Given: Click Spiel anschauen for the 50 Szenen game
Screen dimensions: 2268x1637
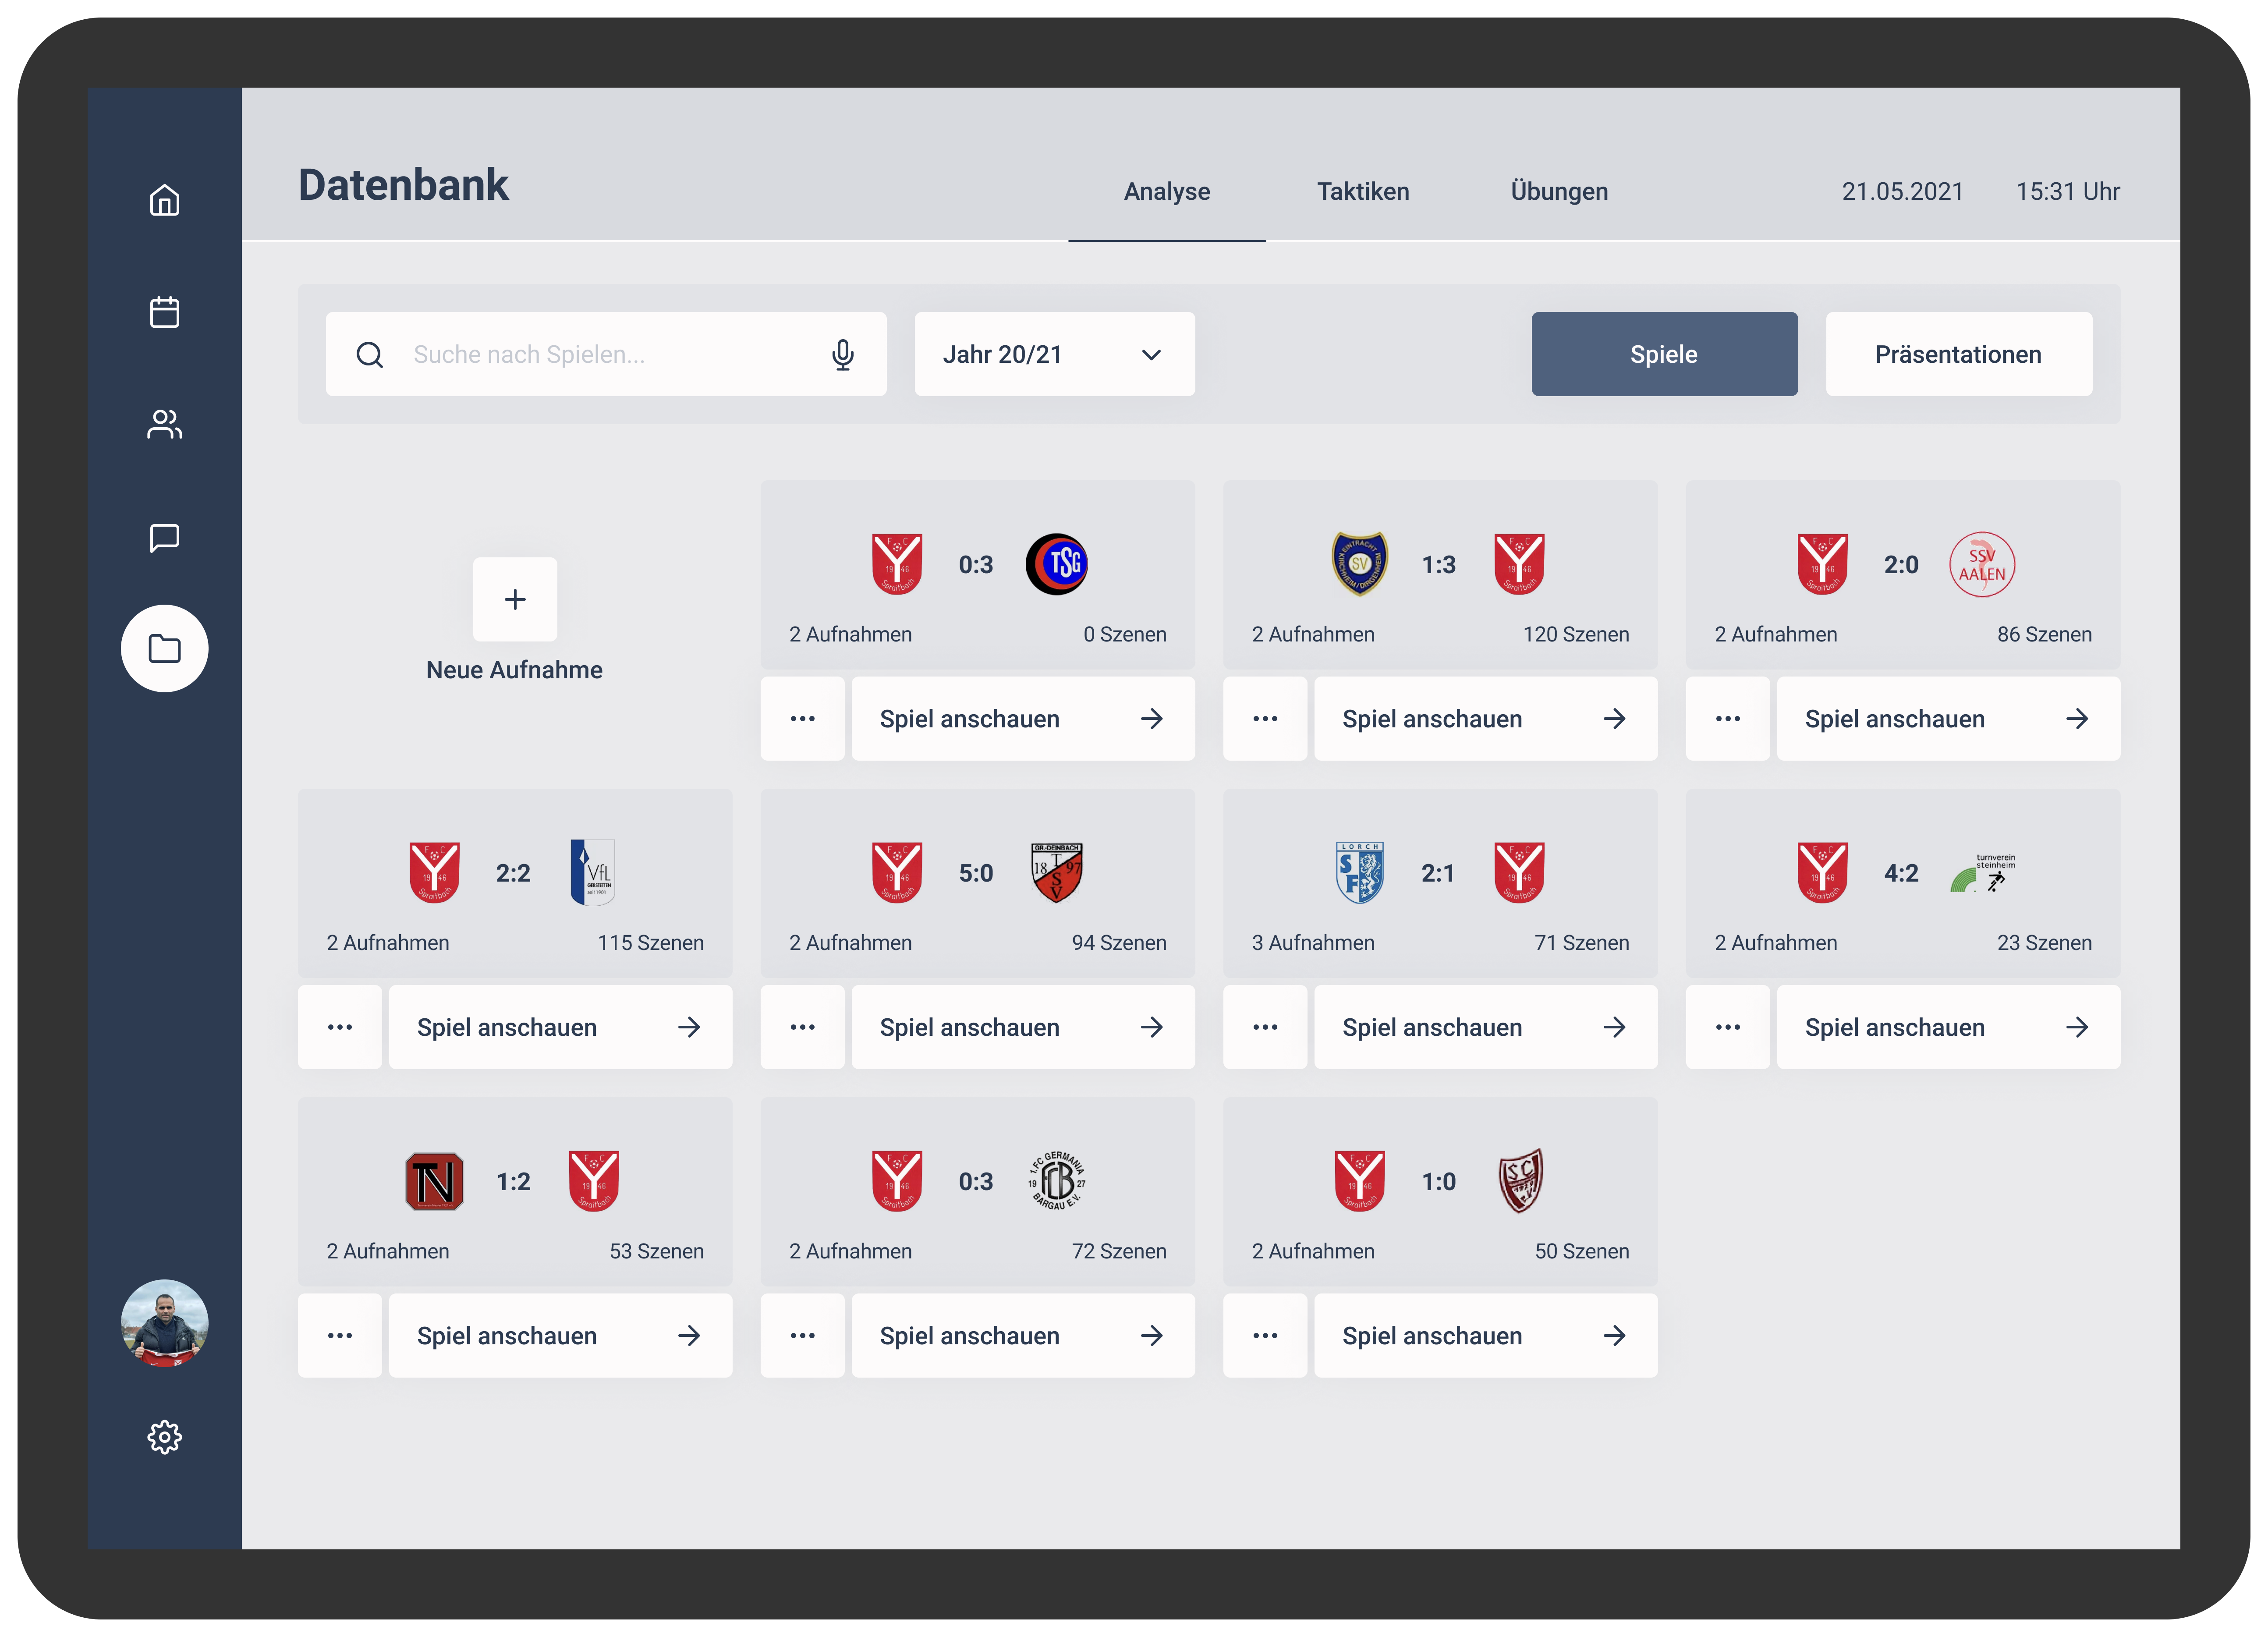Looking at the screenshot, I should [1485, 1335].
